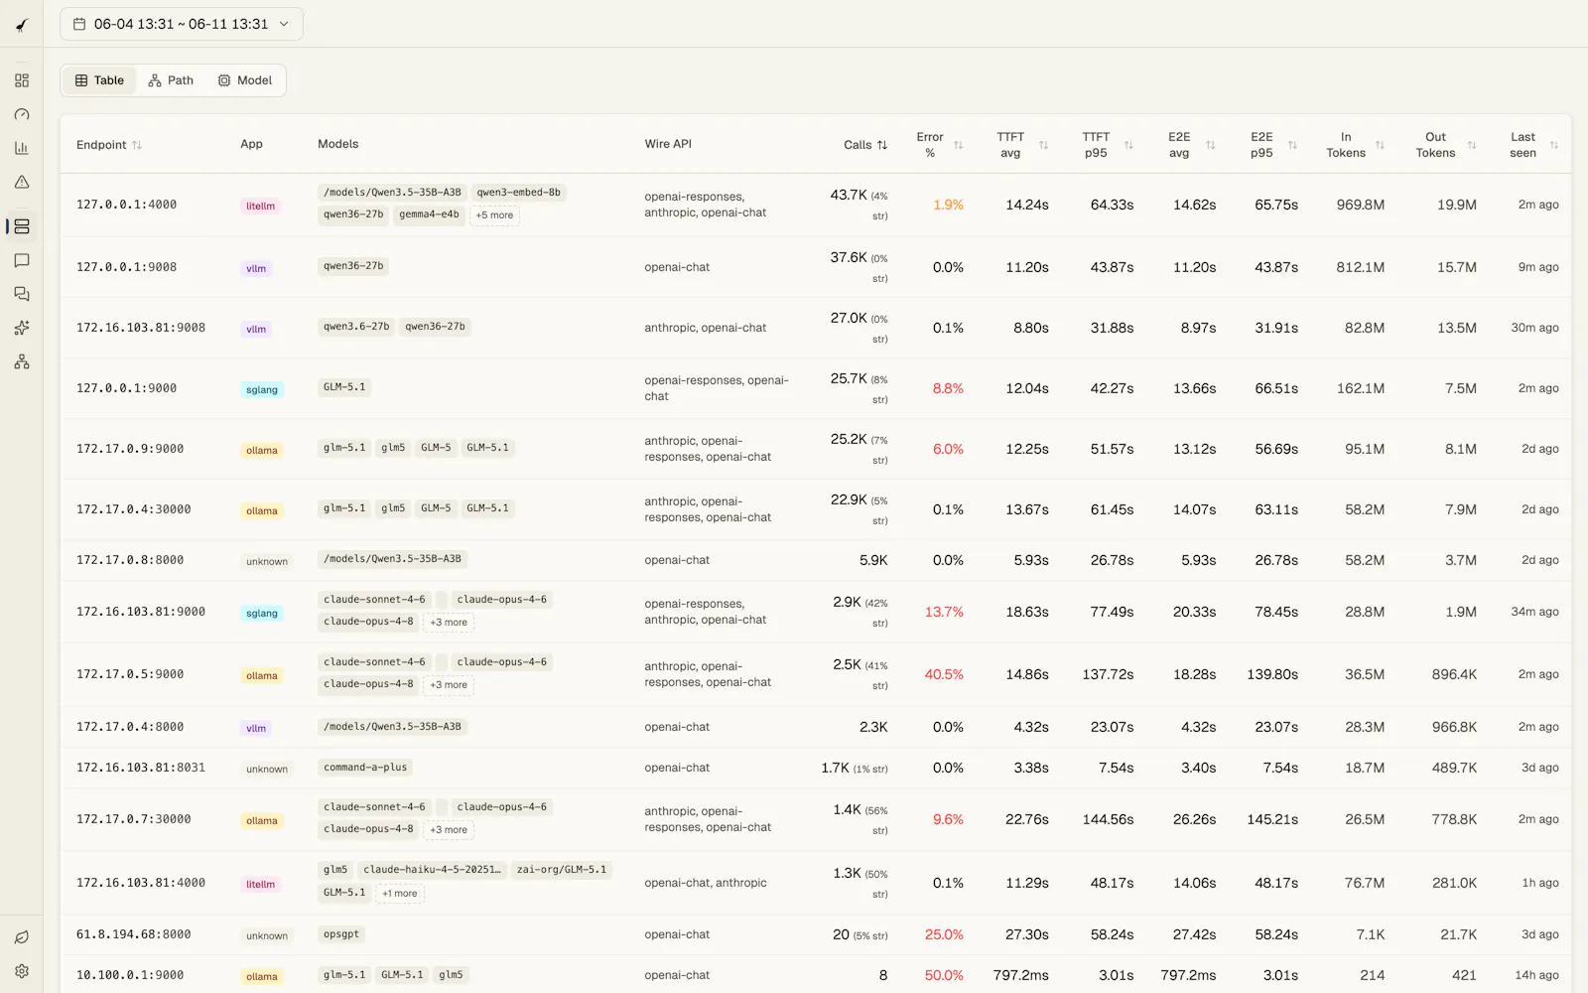
Task: Click the zai-org/GLM-5.1 model chip
Action: (562, 870)
